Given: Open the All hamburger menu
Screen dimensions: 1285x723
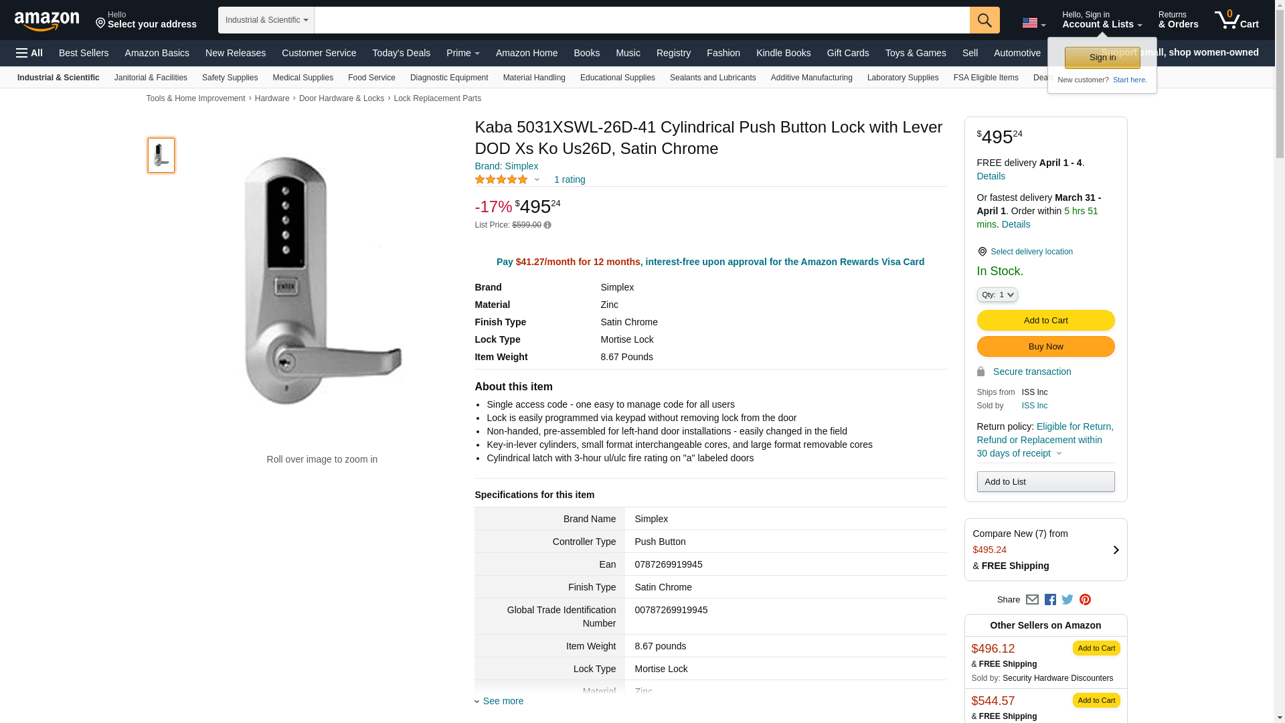Looking at the screenshot, I should tap(29, 53).
